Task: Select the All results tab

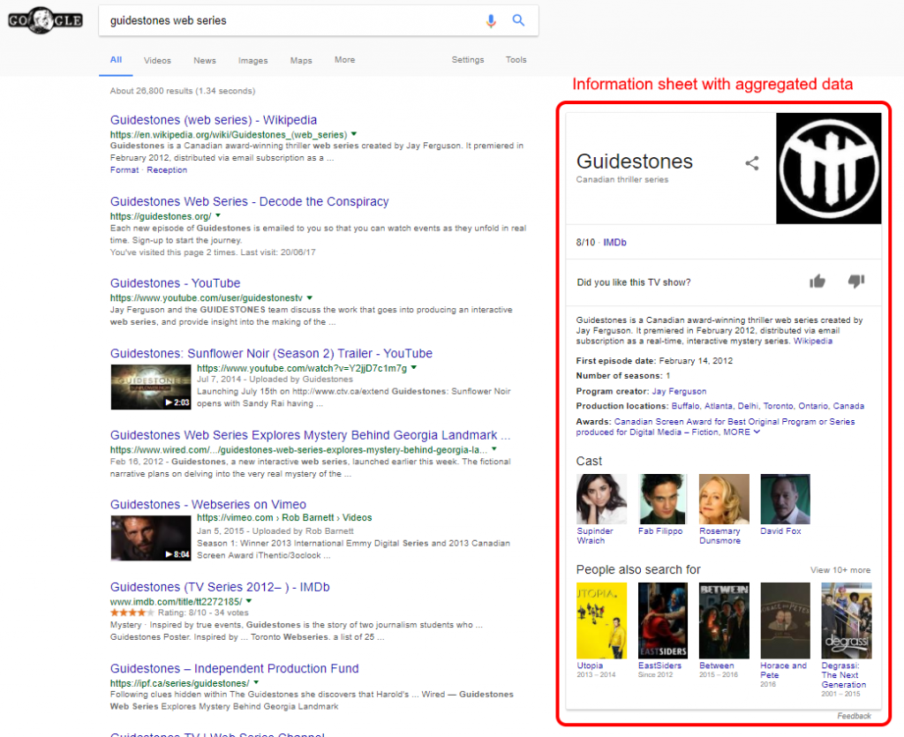Action: [x=116, y=60]
